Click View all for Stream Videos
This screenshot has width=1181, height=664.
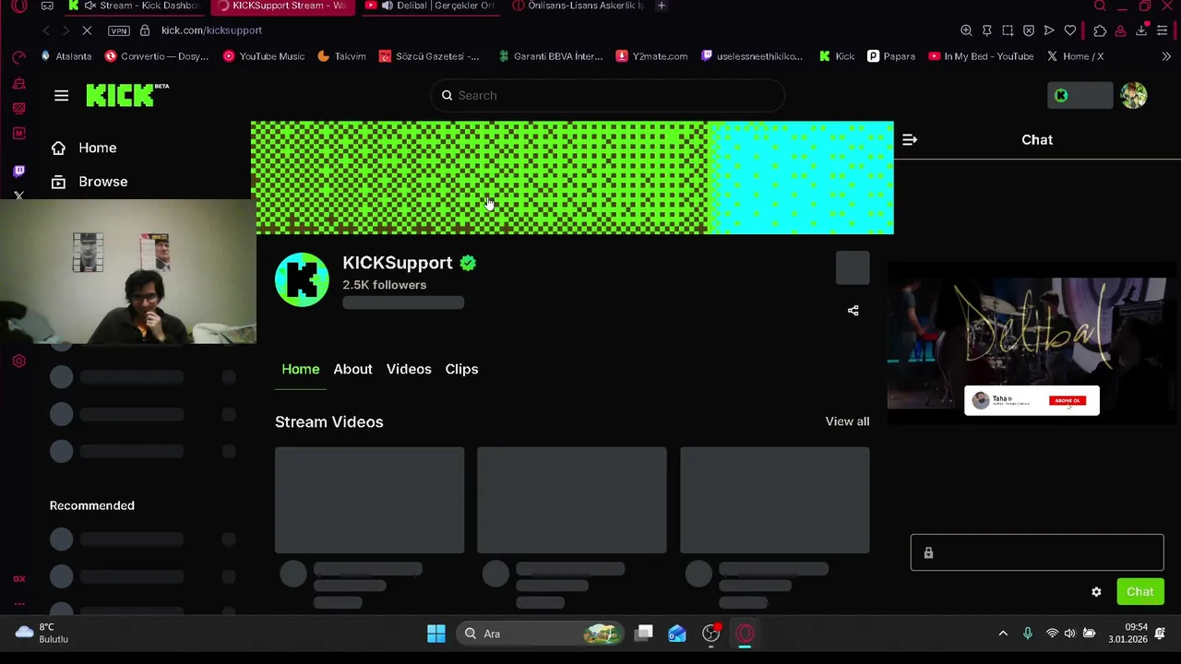[x=847, y=421]
